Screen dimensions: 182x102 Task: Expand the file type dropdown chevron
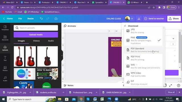click(173, 39)
